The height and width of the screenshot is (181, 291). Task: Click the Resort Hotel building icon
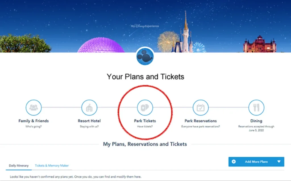tap(89, 108)
